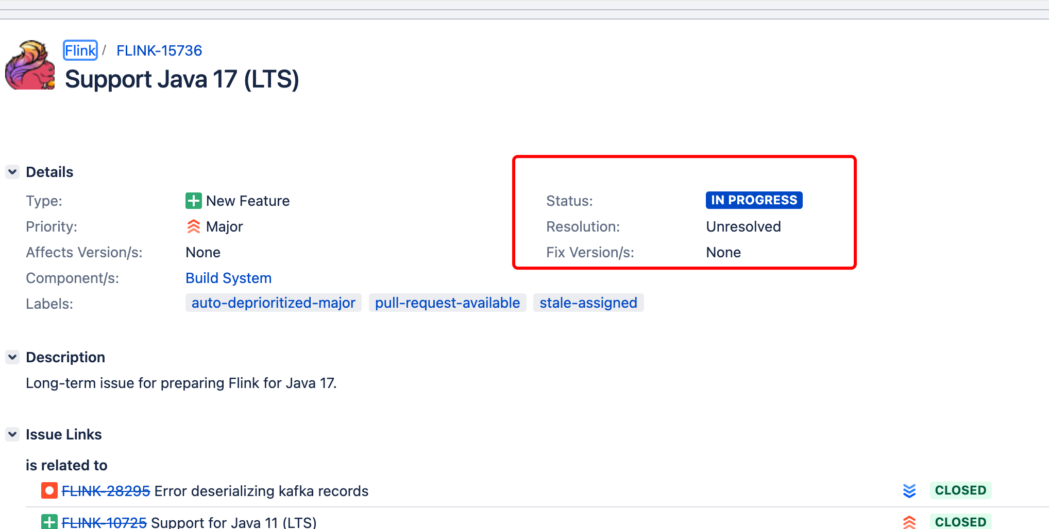
Task: Click the 'Major' priority value text
Action: click(x=224, y=226)
